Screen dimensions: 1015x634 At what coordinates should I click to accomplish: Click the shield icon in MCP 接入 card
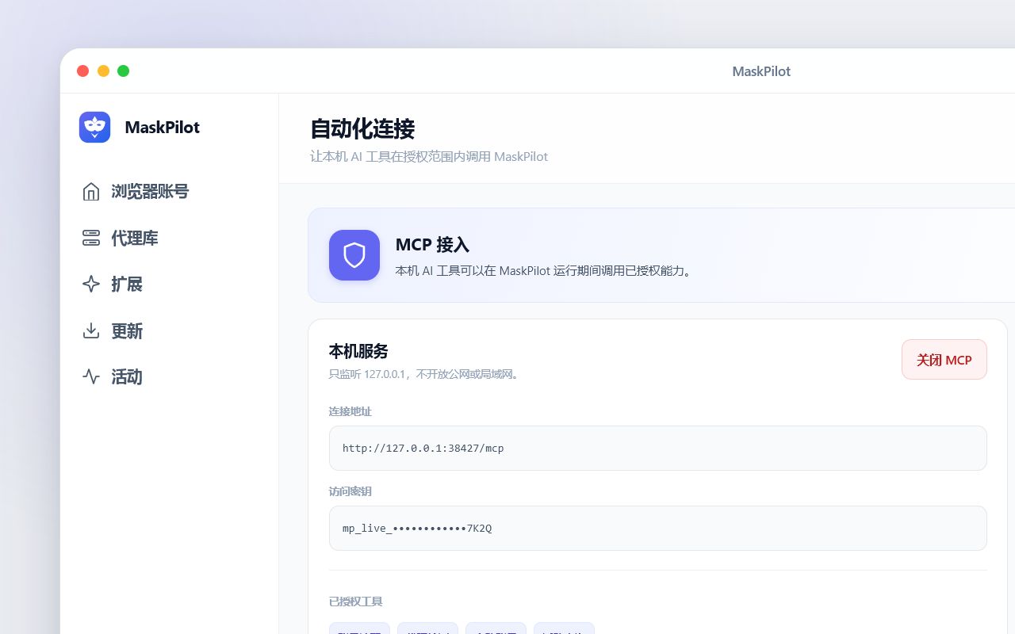point(354,255)
